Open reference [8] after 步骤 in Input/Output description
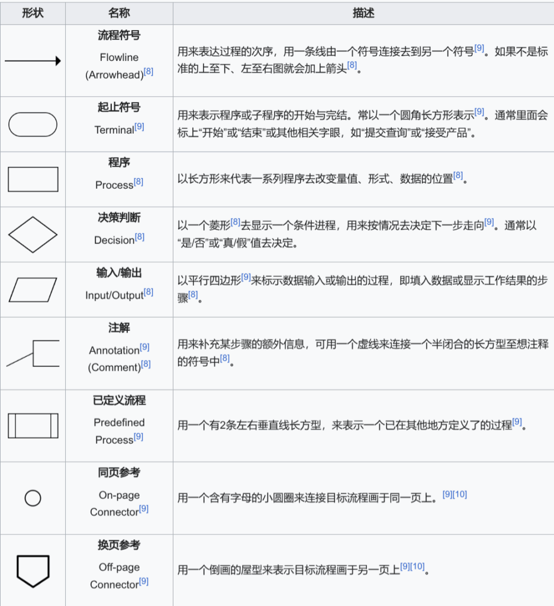Viewport: 554px width, 606px height. 193,295
